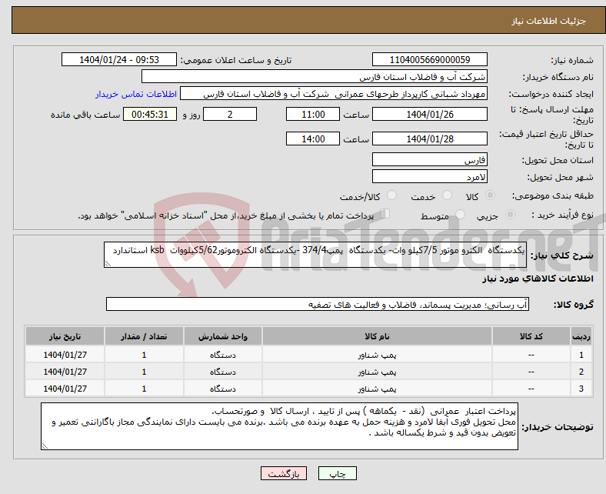The height and width of the screenshot is (494, 606).
Task: Click the resize handle of buyer notes box
Action: [45, 446]
